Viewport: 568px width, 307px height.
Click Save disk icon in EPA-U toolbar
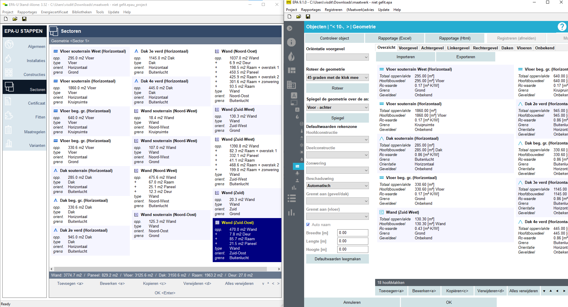[24, 19]
